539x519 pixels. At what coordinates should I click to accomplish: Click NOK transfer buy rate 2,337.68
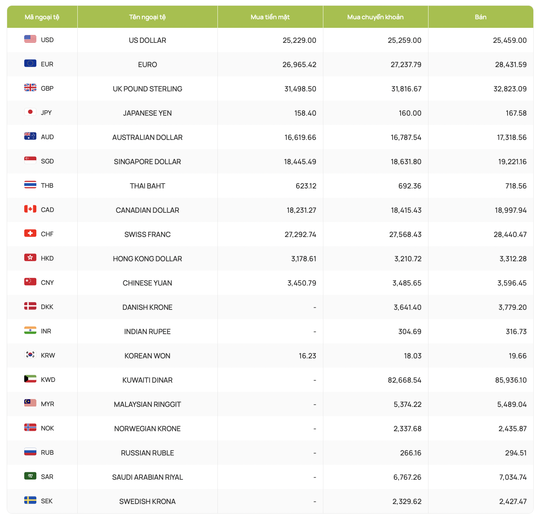407,429
